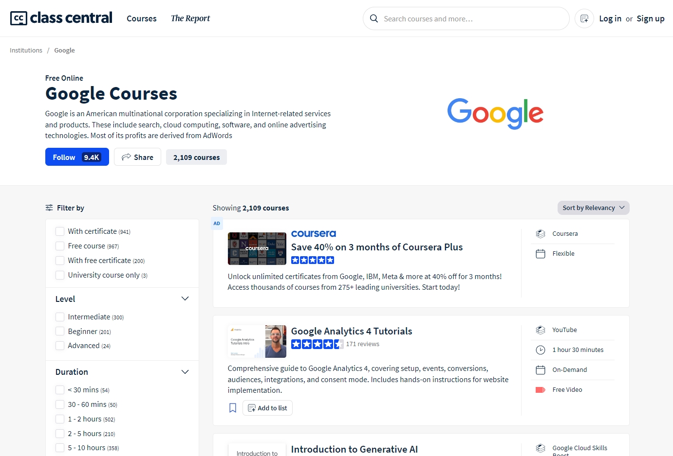Open The Report menu item

[190, 18]
